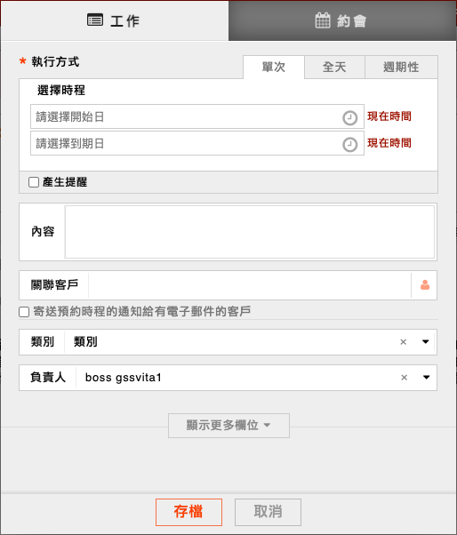
Task: Toggle email notification to customers checkbox
Action: tap(24, 312)
